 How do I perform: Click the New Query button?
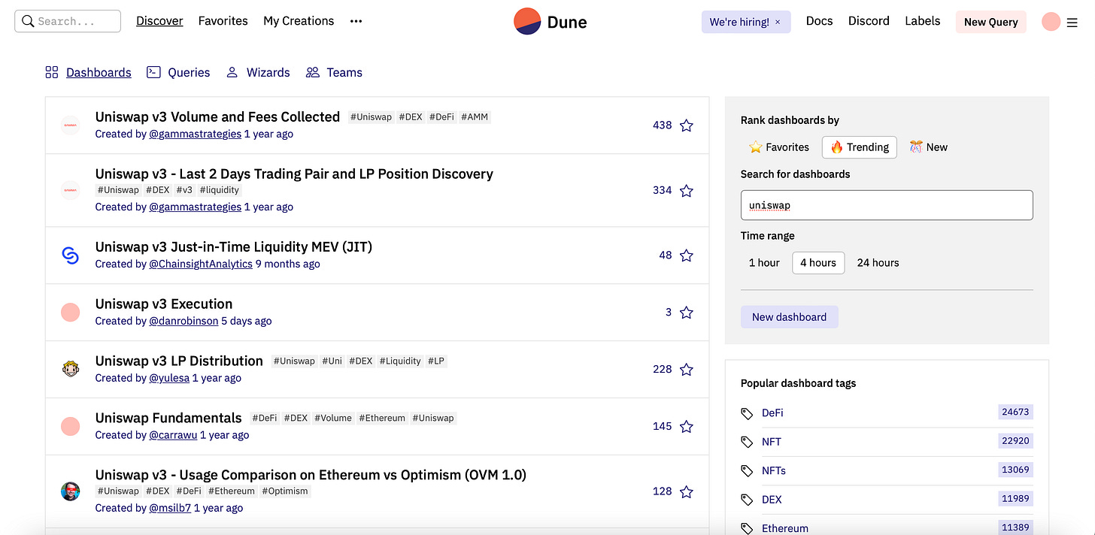[x=990, y=22]
